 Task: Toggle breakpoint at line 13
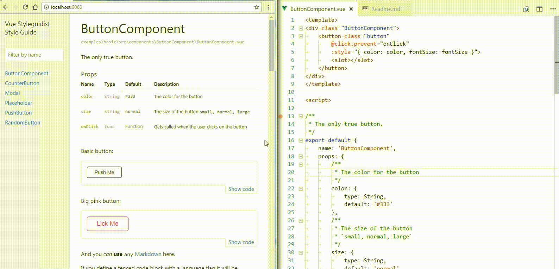[281, 116]
